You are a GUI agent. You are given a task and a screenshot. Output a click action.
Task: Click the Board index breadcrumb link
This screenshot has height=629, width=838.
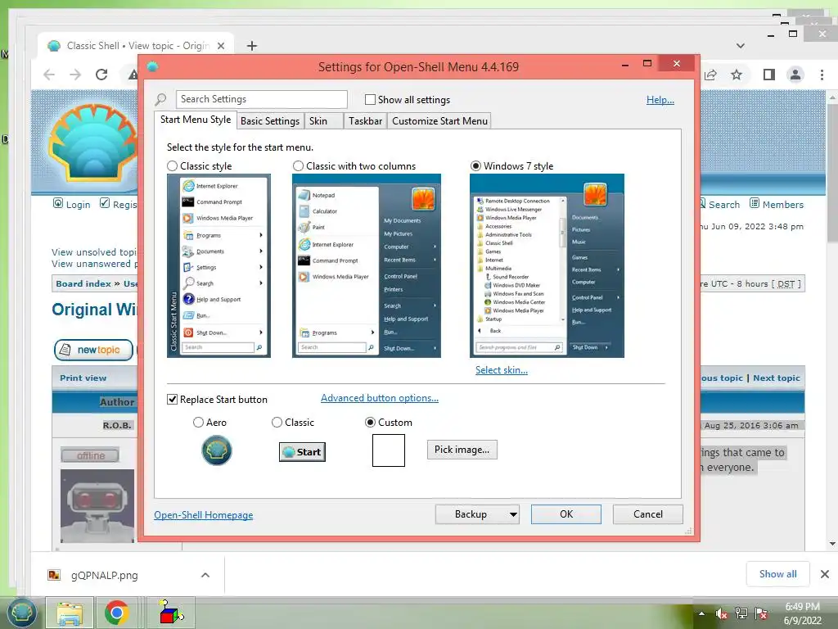pos(83,283)
